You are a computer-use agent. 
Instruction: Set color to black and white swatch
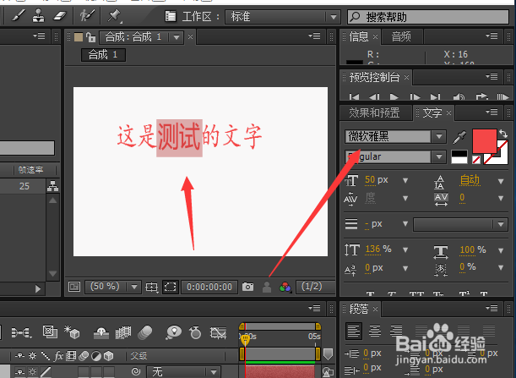459,157
